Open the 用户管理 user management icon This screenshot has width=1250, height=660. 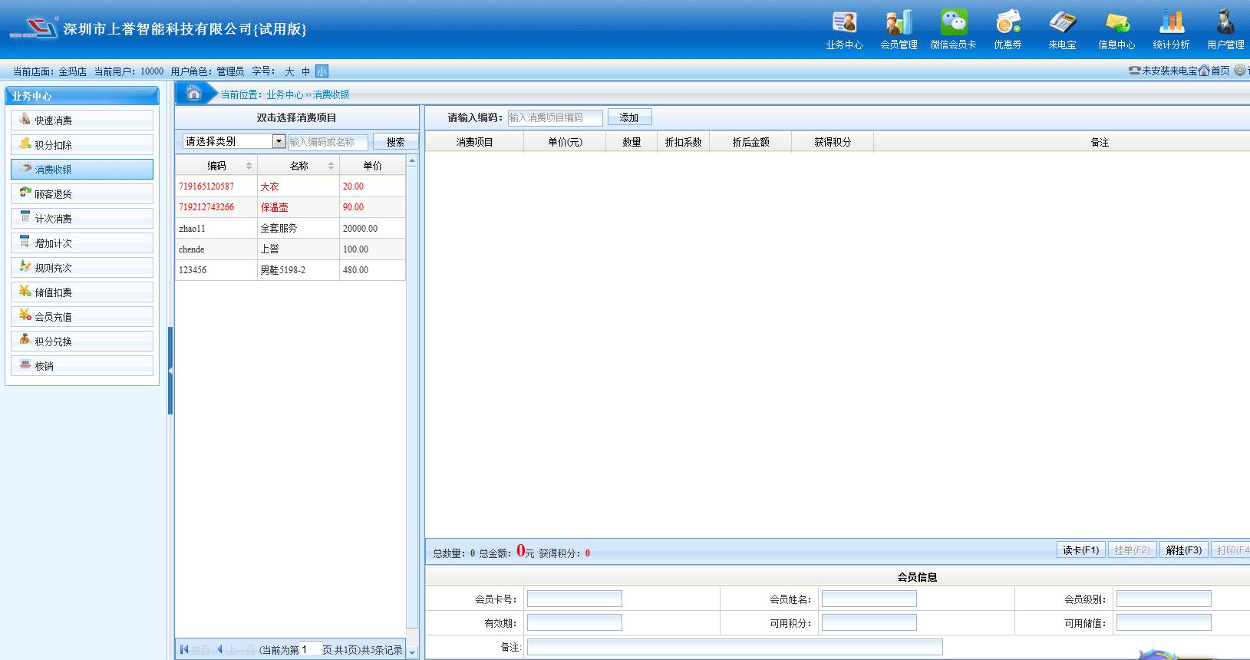(x=1225, y=22)
